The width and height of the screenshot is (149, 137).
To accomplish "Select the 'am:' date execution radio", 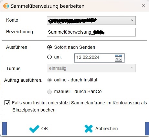I will coord(49,57).
